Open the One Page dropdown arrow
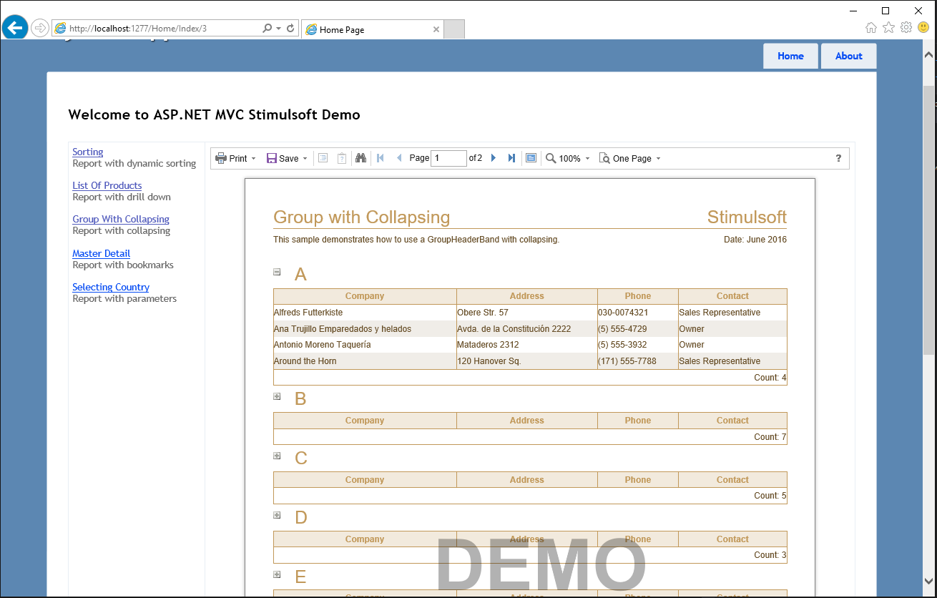The width and height of the screenshot is (937, 598). coord(659,159)
